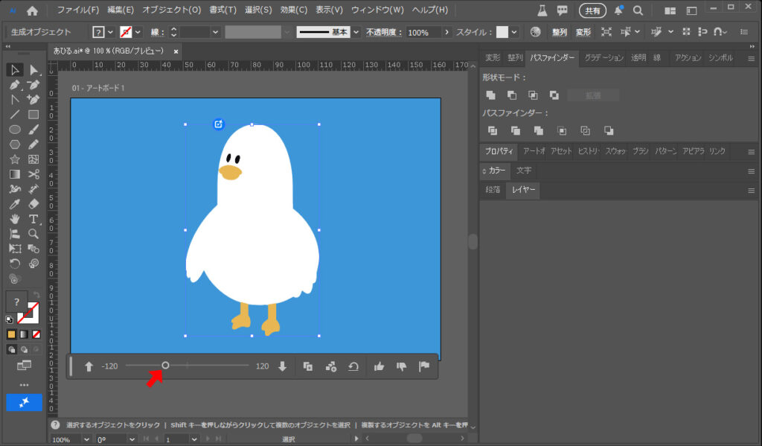This screenshot has height=446, width=762.
Task: Click the regenerate variation icon in floating bar
Action: point(354,366)
